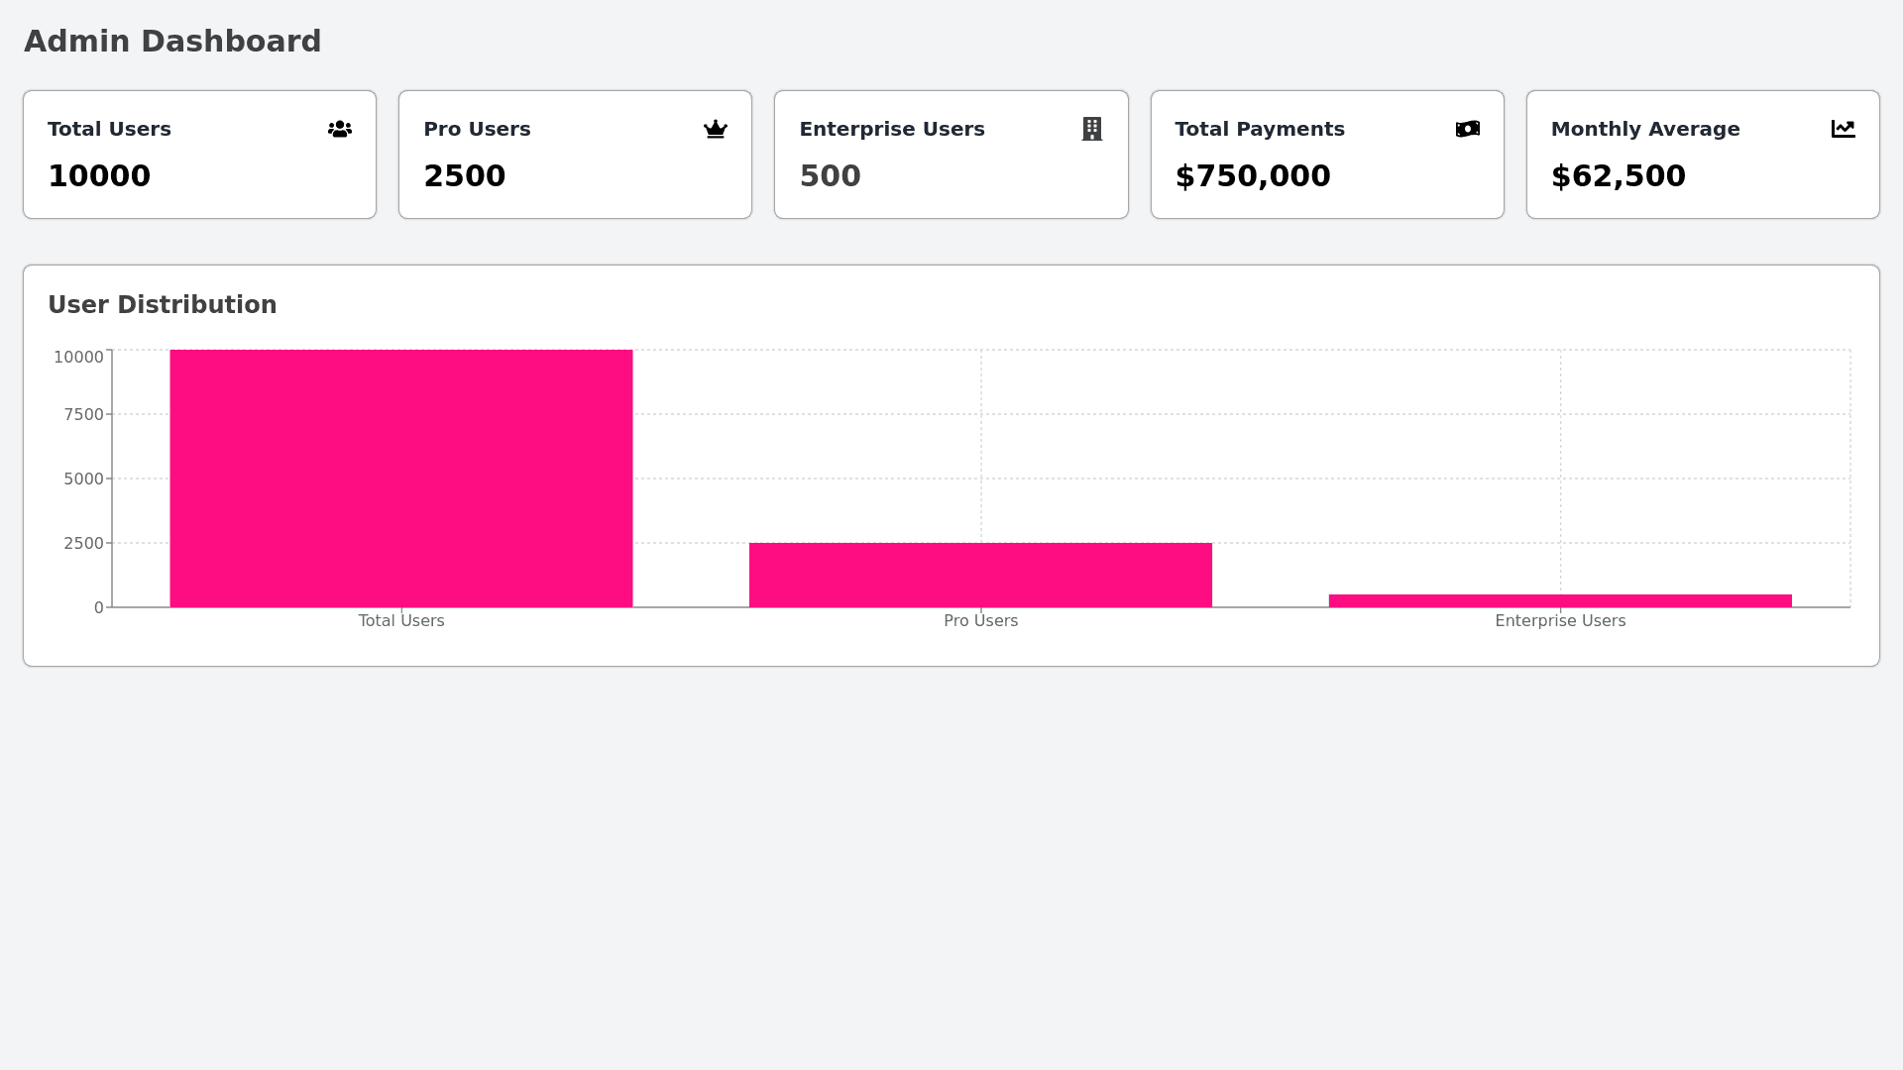Image resolution: width=1903 pixels, height=1070 pixels.
Task: Click the Enterprise Users building icon
Action: tap(1091, 130)
